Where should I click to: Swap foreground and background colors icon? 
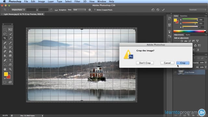coord(10,73)
